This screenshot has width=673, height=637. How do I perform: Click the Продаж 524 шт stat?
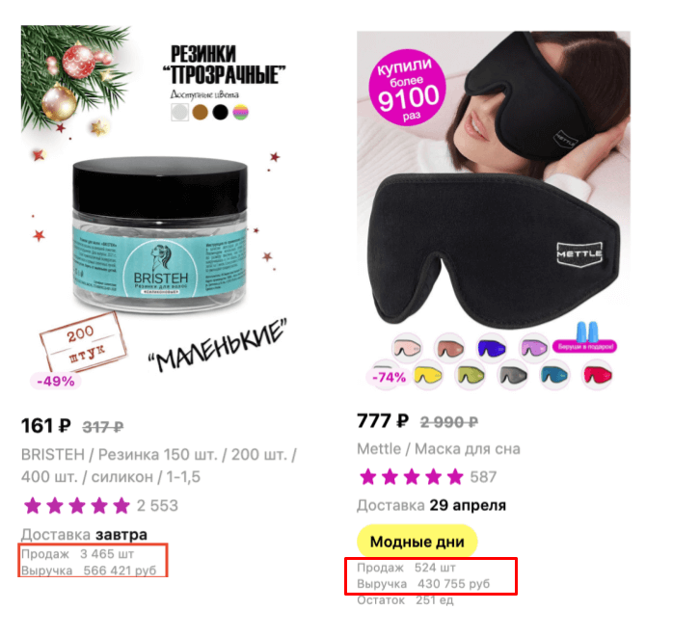coord(406,568)
